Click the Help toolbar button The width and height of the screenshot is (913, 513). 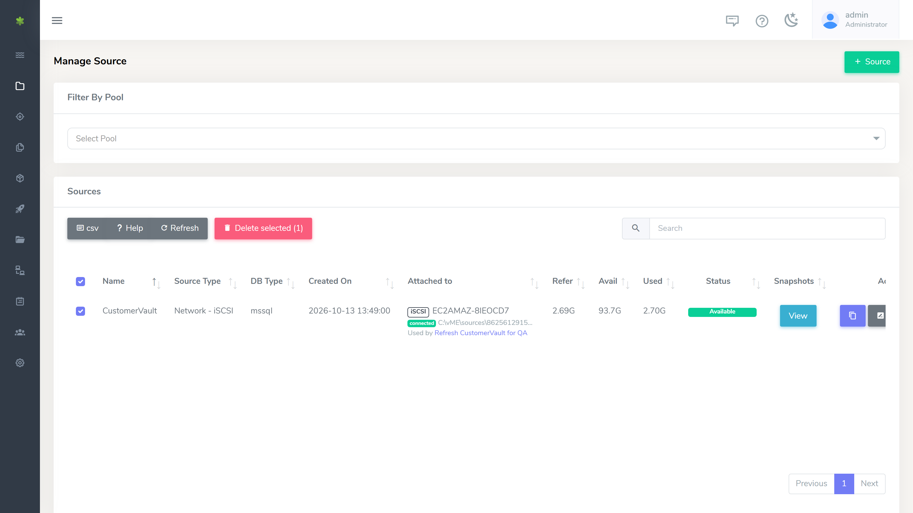(x=130, y=228)
